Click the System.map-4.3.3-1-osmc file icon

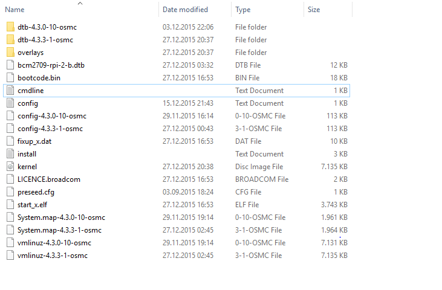pos(10,230)
